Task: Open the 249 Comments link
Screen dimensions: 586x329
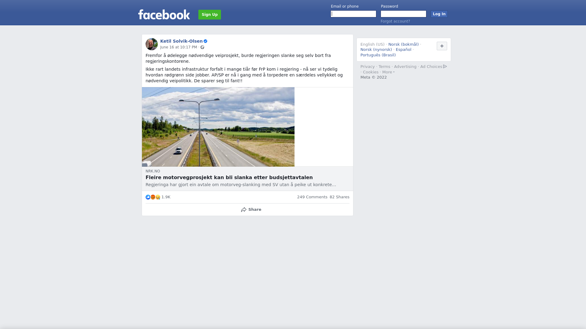Action: [312, 197]
